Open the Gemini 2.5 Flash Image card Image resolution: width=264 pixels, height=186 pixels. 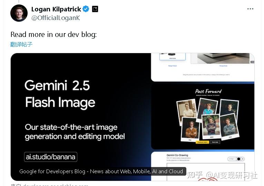coord(133,117)
